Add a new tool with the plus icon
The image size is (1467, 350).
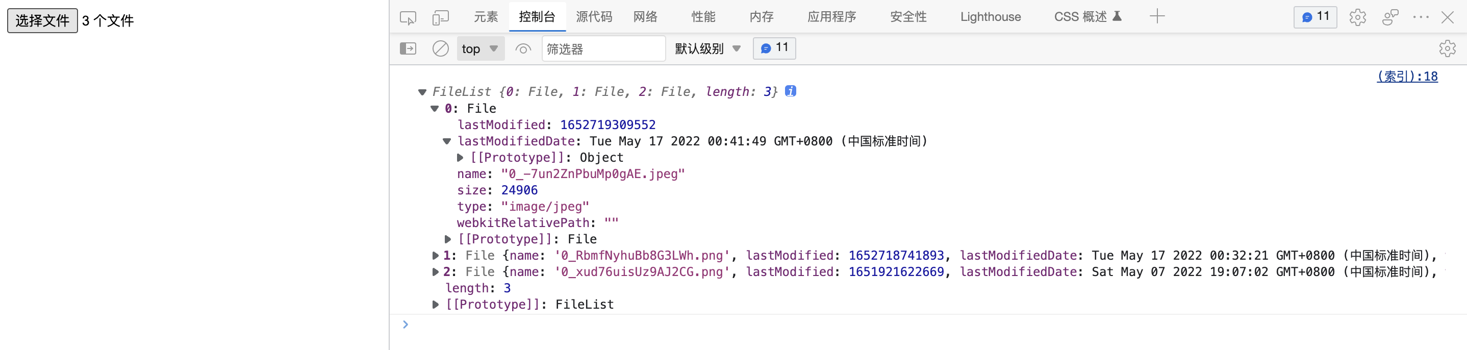click(1157, 16)
